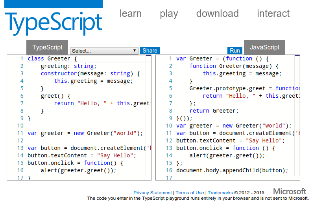This screenshot has width=312, height=206.
Task: Open the play menu item
Action: click(x=169, y=14)
